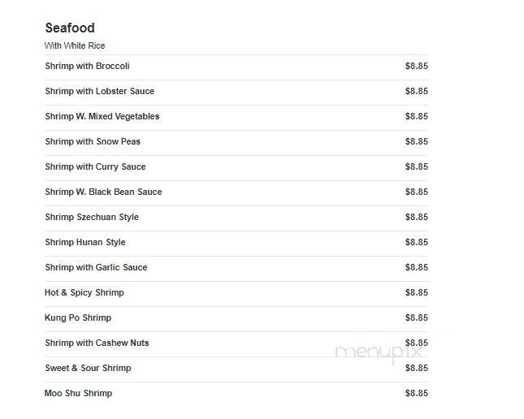Select Shrimp with Cashew Nuts
This screenshot has height=419, width=524.
pos(97,343)
